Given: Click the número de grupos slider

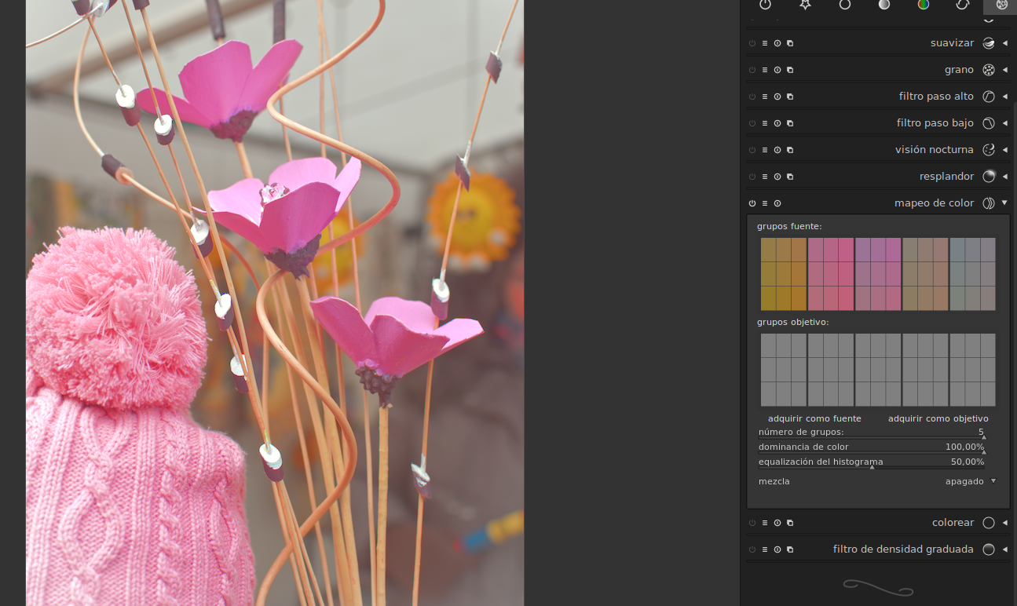Looking at the screenshot, I should (x=872, y=433).
